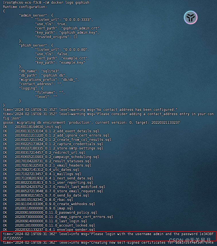Select the envelope_sender.sql row
This screenshot has width=217, height=246.
tap(49, 229)
